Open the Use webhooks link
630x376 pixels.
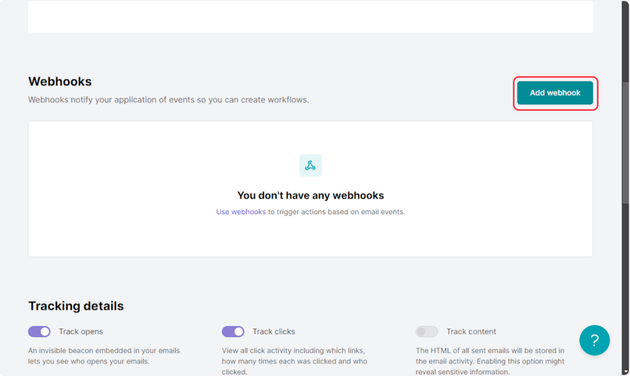241,212
